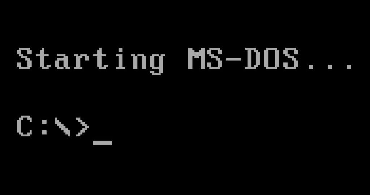The width and height of the screenshot is (370, 195).
Task: Click the hyphen in MS-DOS
Action: [234, 59]
